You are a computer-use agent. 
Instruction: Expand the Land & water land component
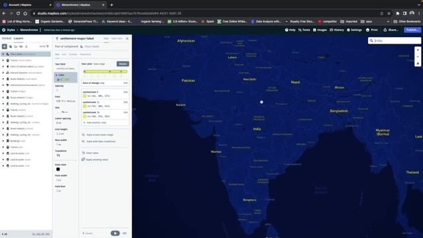pyautogui.click(x=3, y=166)
